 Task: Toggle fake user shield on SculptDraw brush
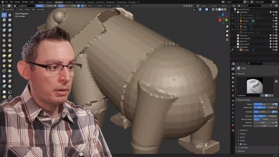pyautogui.click(x=266, y=96)
